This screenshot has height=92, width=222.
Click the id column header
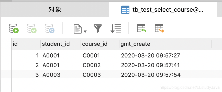pyautogui.click(x=26, y=44)
